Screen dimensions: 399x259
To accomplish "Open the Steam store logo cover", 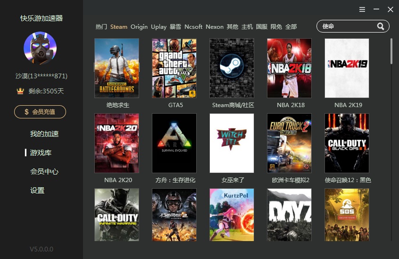I will 232,68.
